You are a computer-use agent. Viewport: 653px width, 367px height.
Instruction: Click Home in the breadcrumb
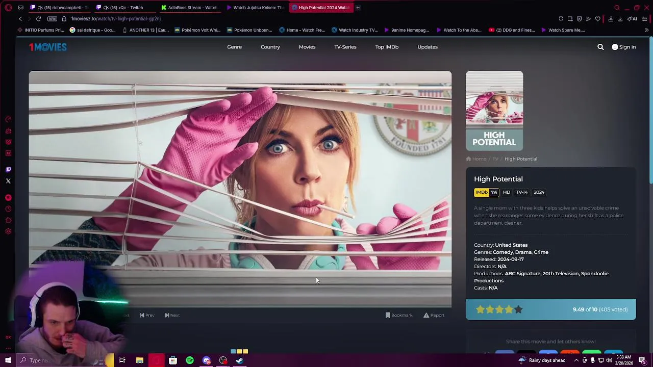(x=476, y=159)
